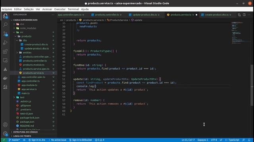Open products.module.ts file
This screenshot has width=254, height=142.
[33, 65]
